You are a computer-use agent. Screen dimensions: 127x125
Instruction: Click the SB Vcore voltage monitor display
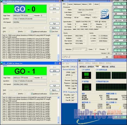(x=120, y=24)
